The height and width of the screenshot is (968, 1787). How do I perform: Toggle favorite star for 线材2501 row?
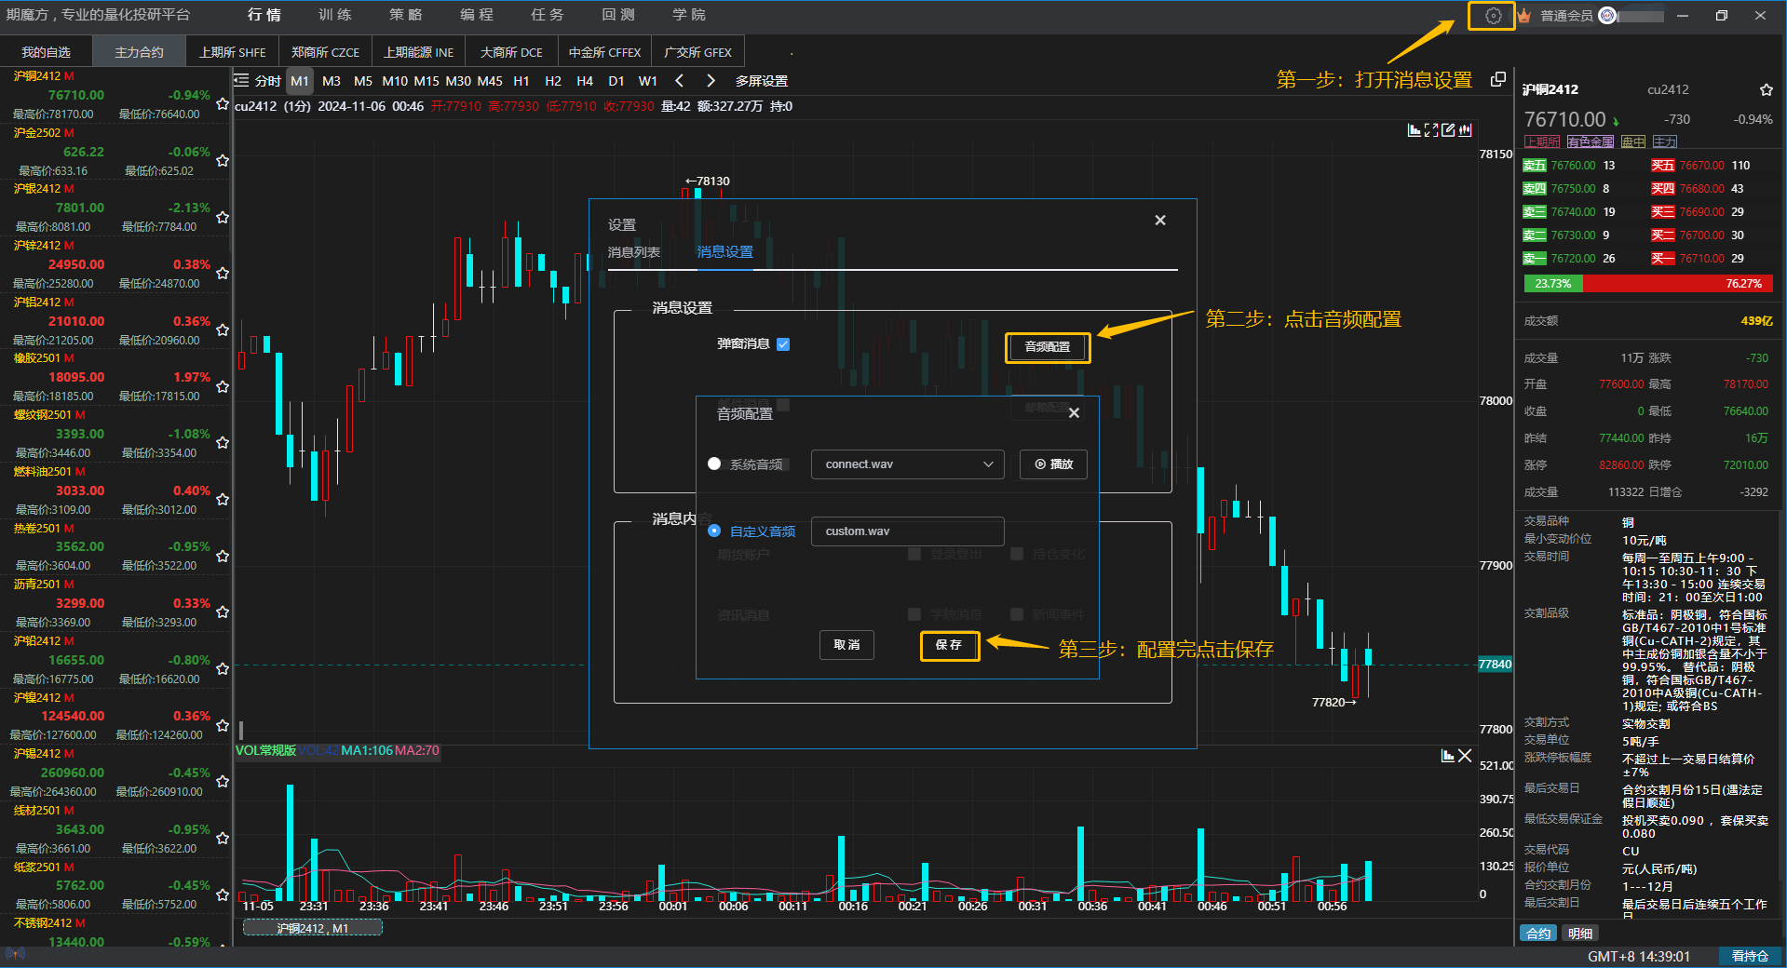pos(223,839)
